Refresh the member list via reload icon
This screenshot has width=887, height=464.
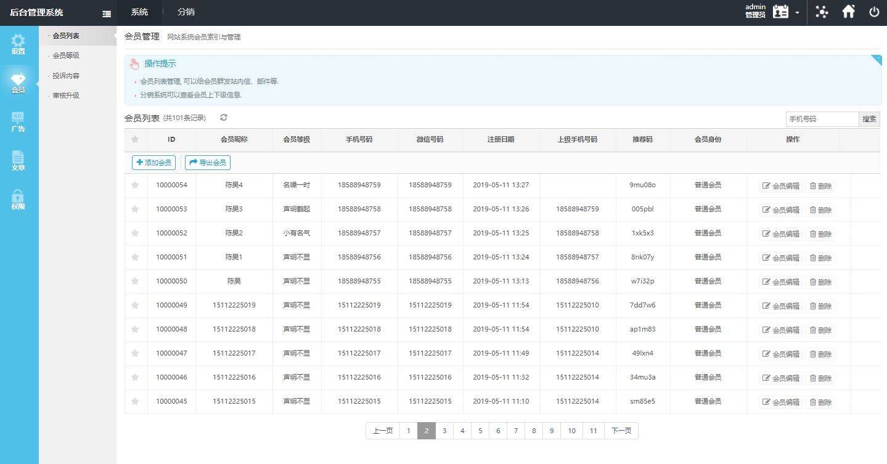coord(224,118)
